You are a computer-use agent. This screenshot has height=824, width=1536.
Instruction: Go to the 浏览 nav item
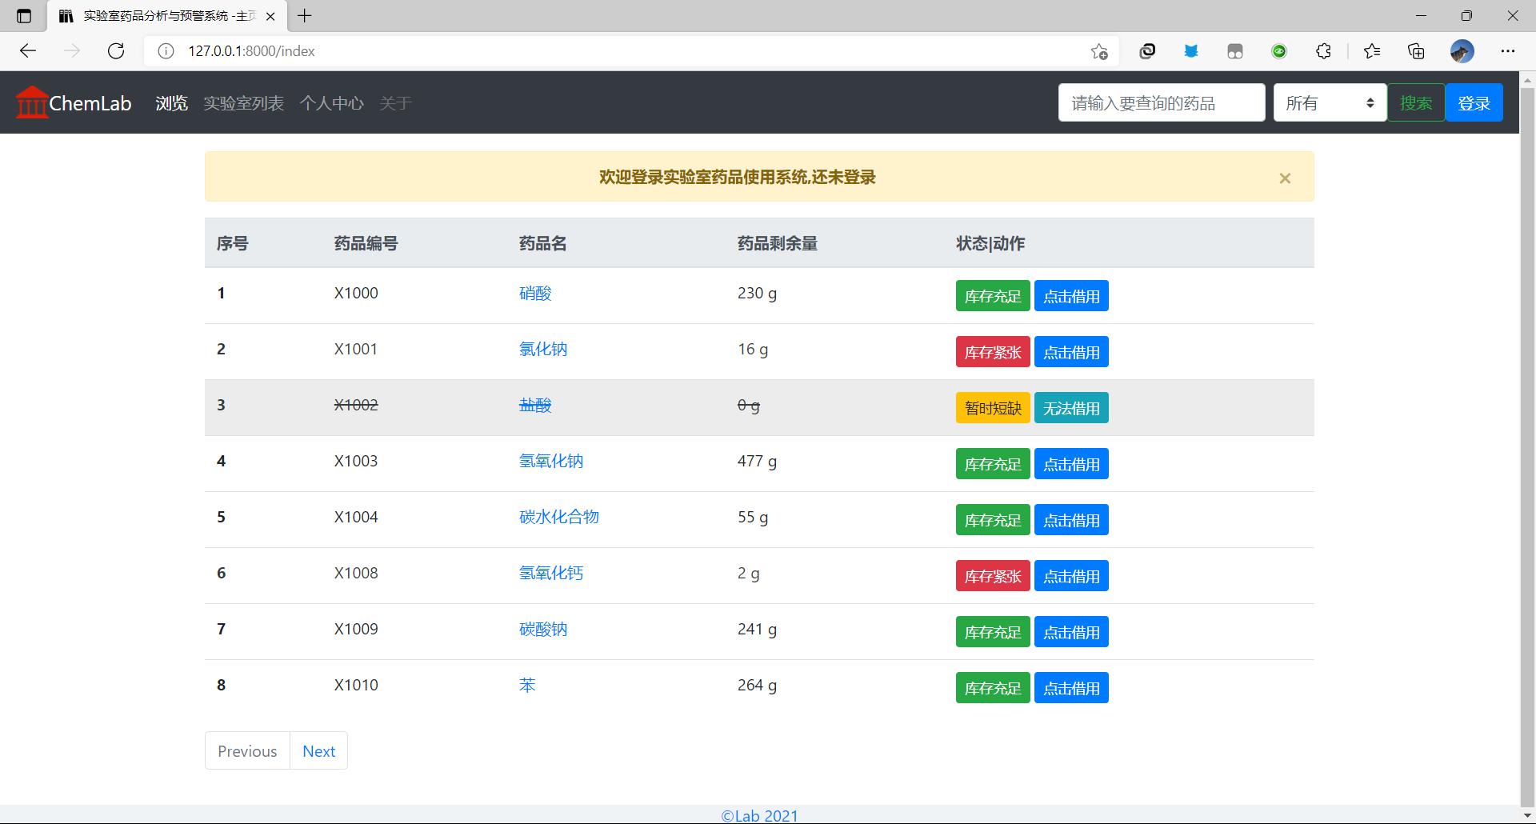coord(171,103)
